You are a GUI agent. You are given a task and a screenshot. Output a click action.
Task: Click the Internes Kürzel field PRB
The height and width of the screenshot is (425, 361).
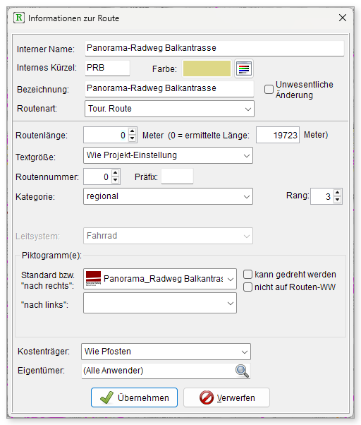tap(107, 68)
